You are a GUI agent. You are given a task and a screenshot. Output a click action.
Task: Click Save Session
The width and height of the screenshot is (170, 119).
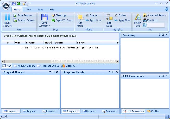(x=23, y=15)
